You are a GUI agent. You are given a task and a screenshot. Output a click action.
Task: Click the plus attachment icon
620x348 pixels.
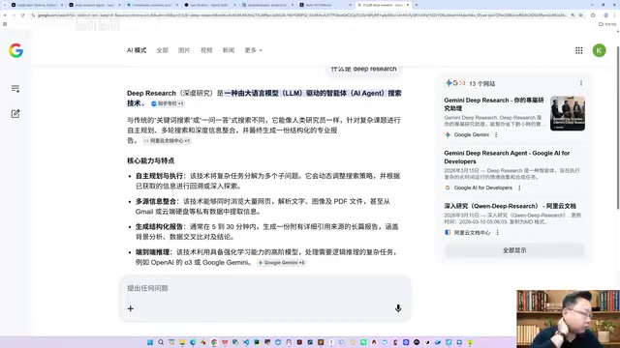pyautogui.click(x=131, y=308)
